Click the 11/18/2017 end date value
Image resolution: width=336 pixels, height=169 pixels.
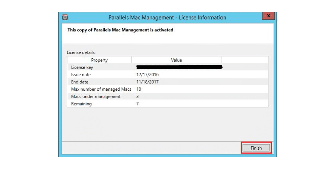click(147, 82)
